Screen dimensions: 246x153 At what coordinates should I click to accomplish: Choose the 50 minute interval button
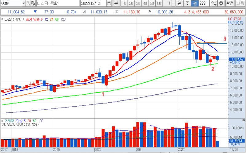point(152,3)
